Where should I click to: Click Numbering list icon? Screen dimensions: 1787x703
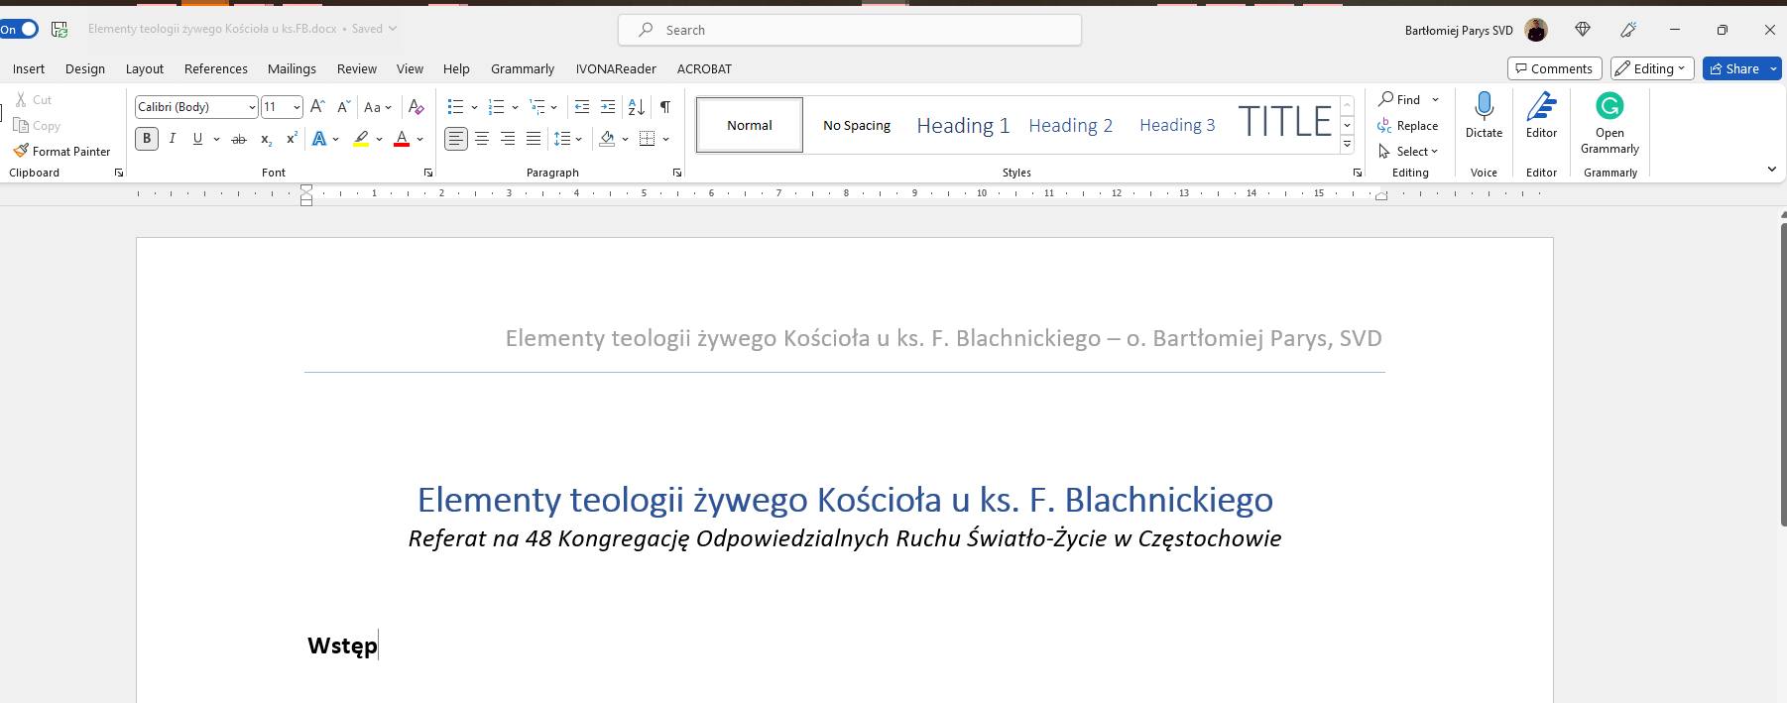tap(497, 107)
